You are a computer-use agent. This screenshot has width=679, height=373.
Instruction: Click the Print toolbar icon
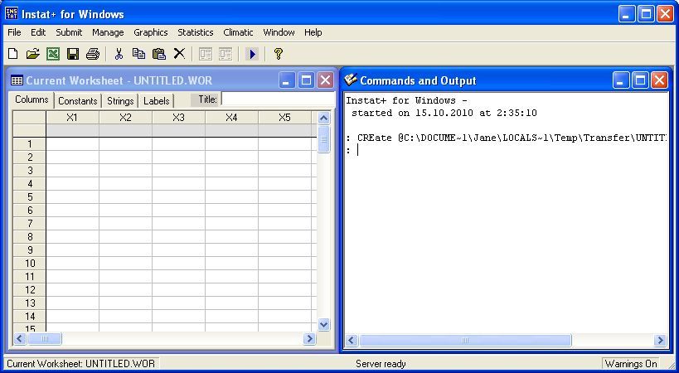click(93, 54)
